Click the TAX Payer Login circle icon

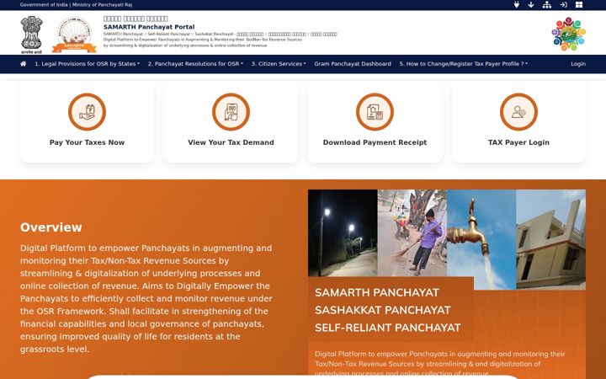[518, 112]
